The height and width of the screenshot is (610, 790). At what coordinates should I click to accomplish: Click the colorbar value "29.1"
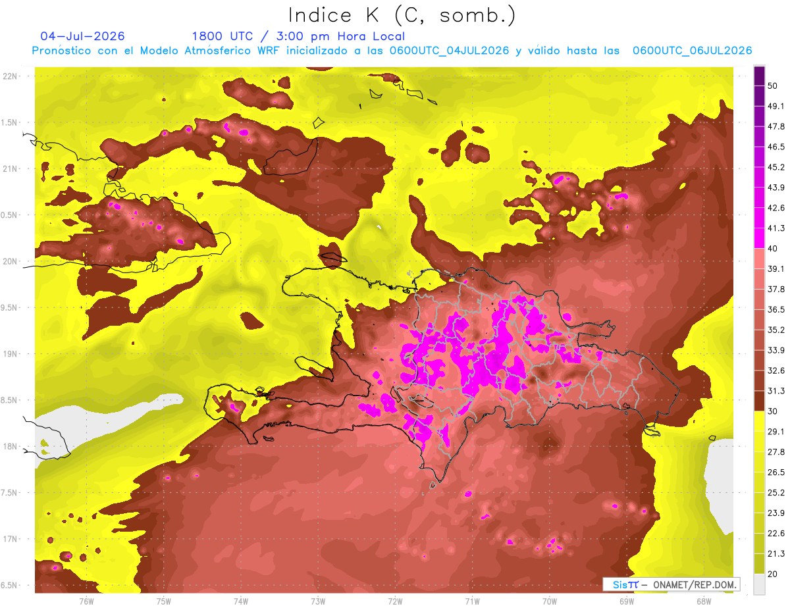tap(776, 432)
